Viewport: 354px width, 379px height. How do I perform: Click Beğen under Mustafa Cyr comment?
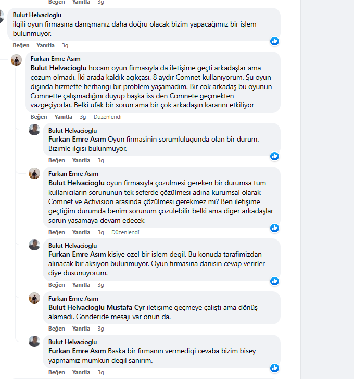click(x=57, y=329)
